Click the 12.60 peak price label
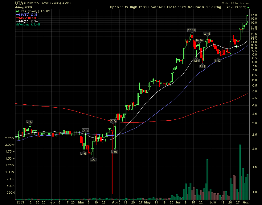 pos(191,30)
